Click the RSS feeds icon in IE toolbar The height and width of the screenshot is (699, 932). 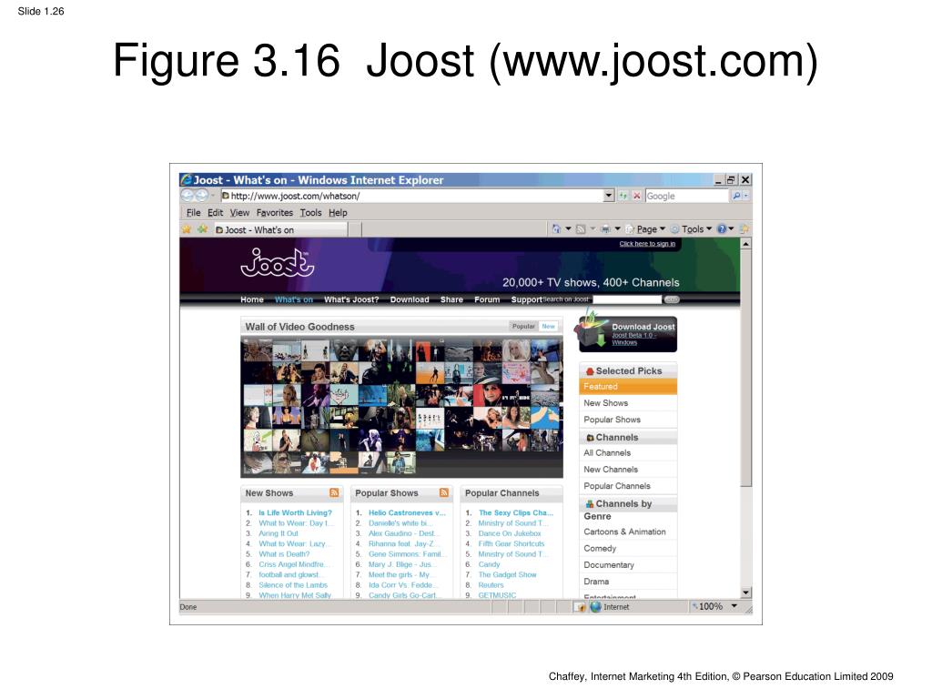tap(581, 228)
